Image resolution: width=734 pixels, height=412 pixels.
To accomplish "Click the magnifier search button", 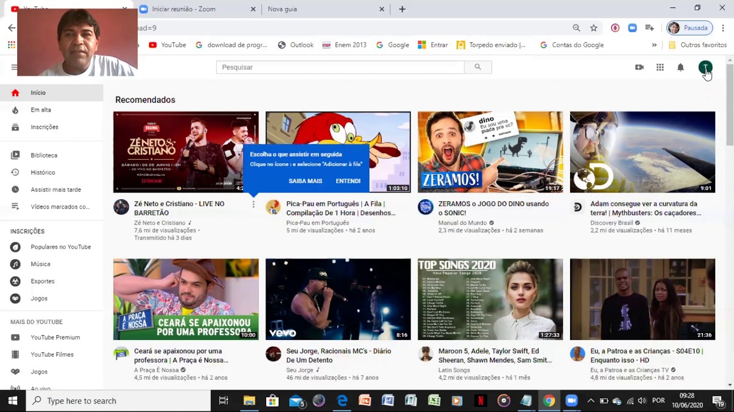I will point(478,67).
